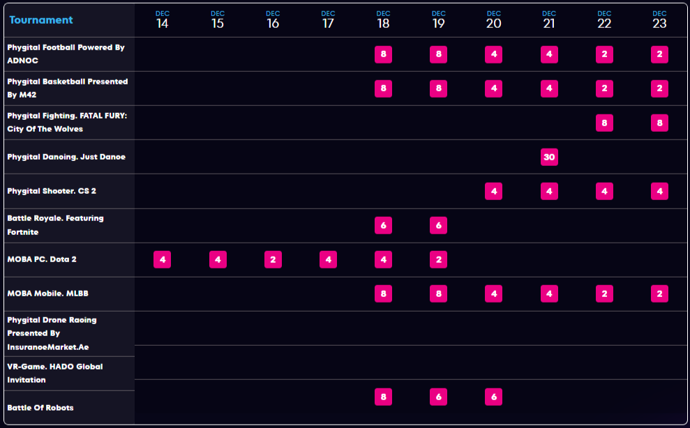Click the Dec 18 badge for Phygital Football

(x=383, y=54)
